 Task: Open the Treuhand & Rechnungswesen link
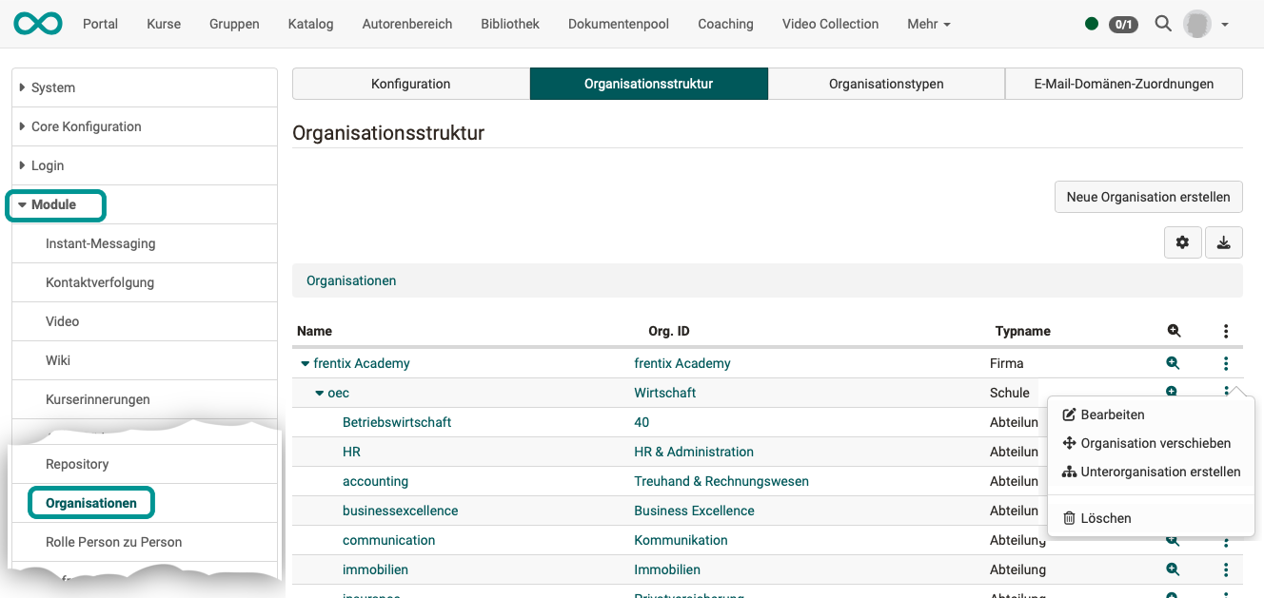click(x=721, y=481)
